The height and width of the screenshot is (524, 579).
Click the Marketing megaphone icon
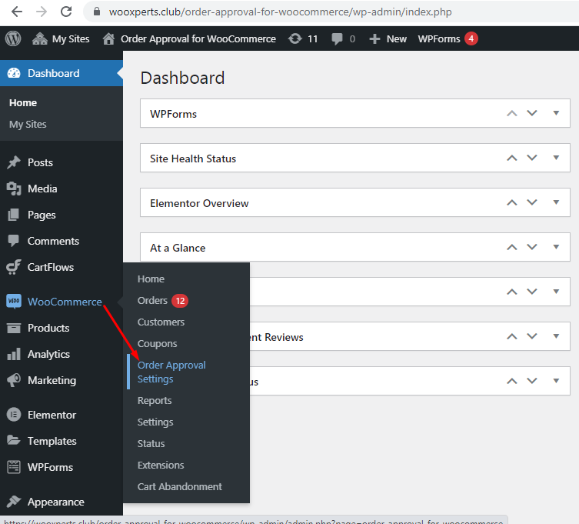point(14,380)
